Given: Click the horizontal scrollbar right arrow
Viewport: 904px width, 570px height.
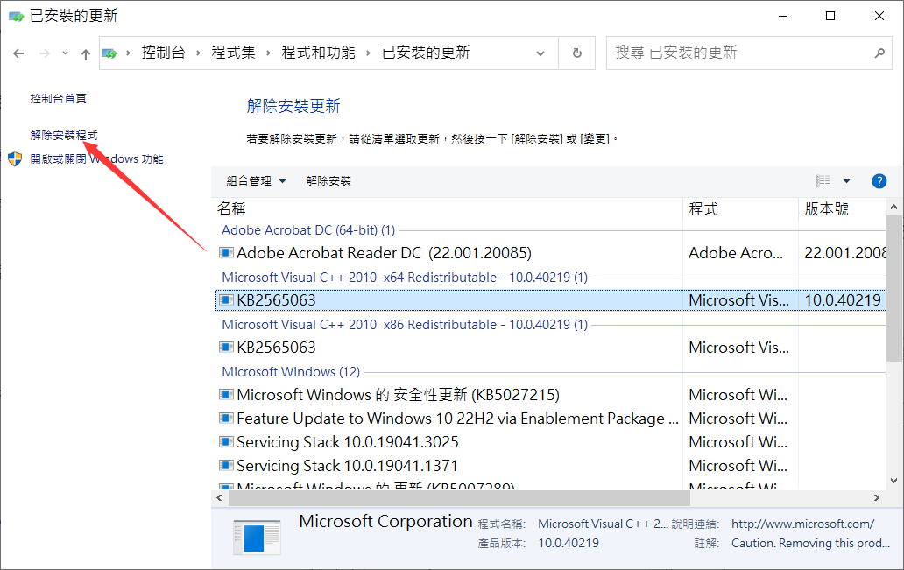Looking at the screenshot, I should pos(877,497).
